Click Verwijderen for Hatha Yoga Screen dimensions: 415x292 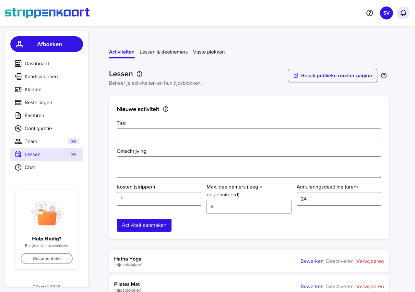370,261
